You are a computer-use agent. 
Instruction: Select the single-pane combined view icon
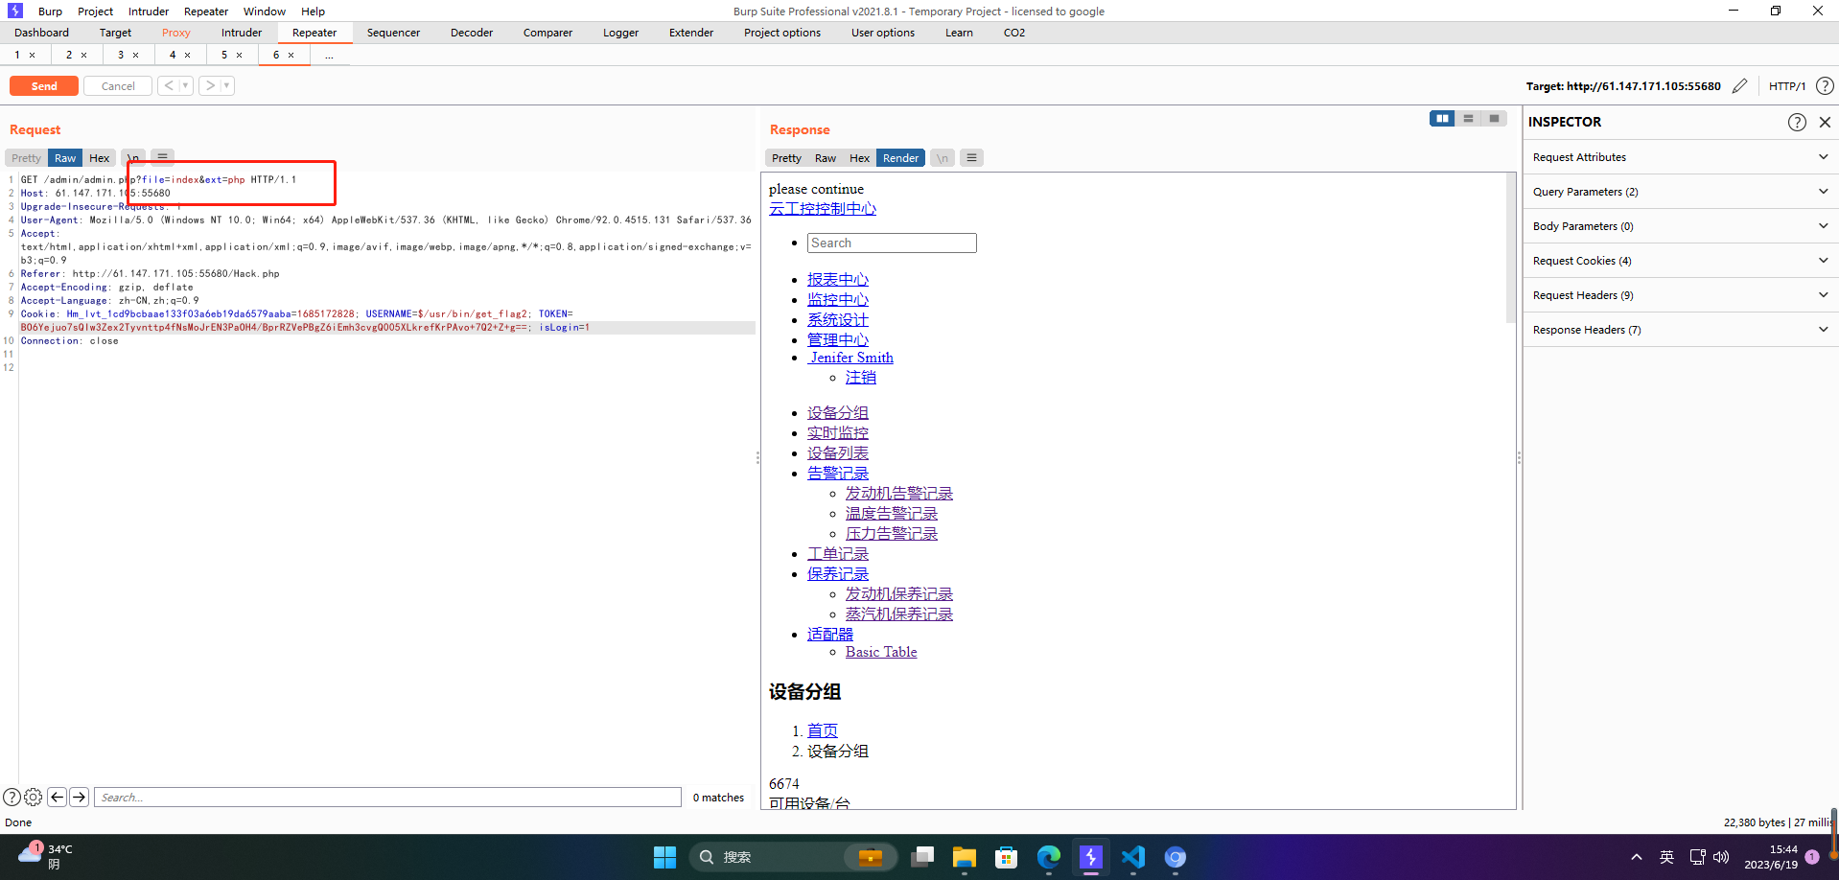coord(1494,118)
